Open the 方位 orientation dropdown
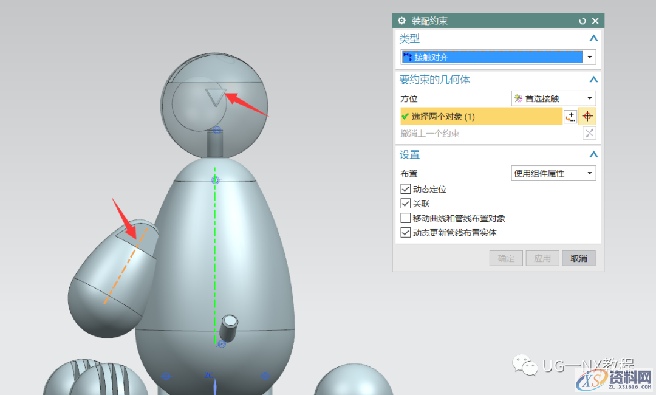Viewport: 656px width, 395px height. tap(589, 98)
